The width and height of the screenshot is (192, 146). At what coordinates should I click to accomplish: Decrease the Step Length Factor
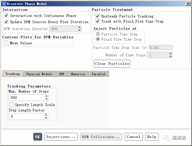46,118
